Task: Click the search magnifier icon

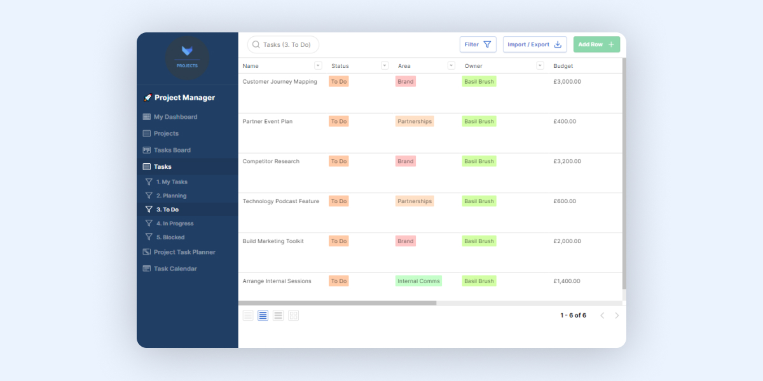Action: pyautogui.click(x=256, y=44)
